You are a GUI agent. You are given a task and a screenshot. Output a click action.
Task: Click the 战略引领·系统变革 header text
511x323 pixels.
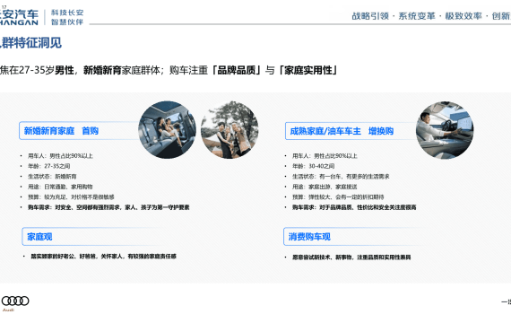[394, 16]
